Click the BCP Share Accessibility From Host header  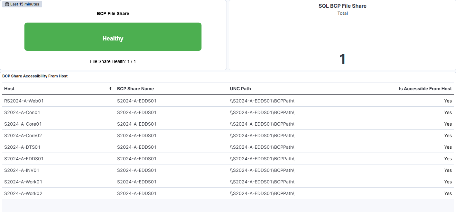point(34,76)
